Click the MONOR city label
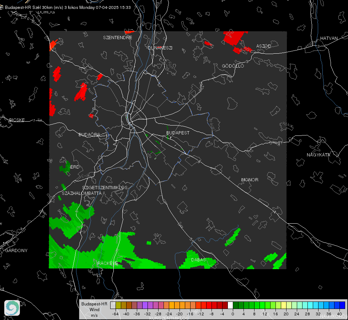 [x=250, y=180]
